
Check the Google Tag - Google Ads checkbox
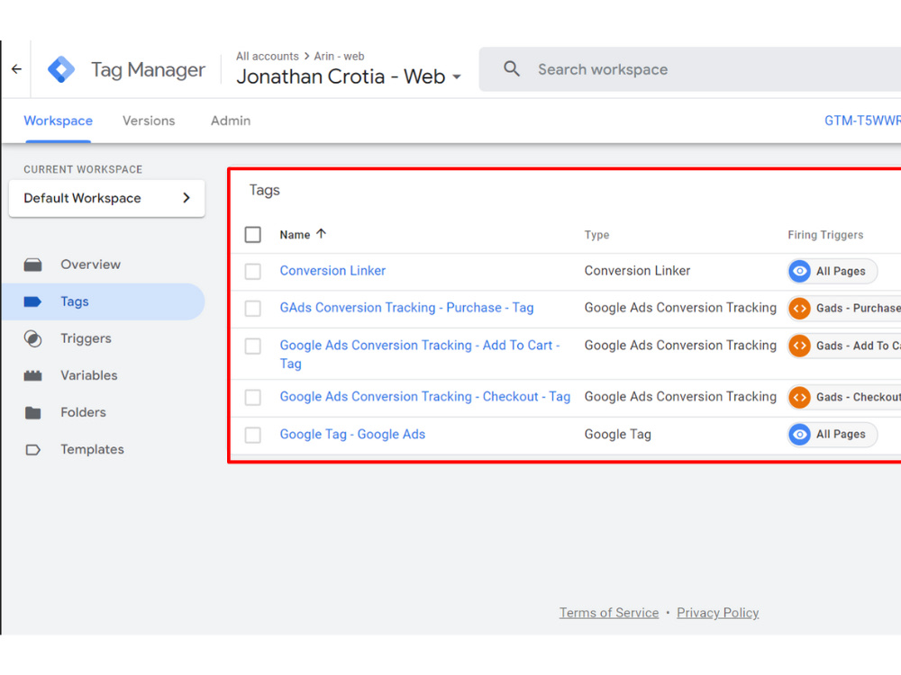click(253, 435)
